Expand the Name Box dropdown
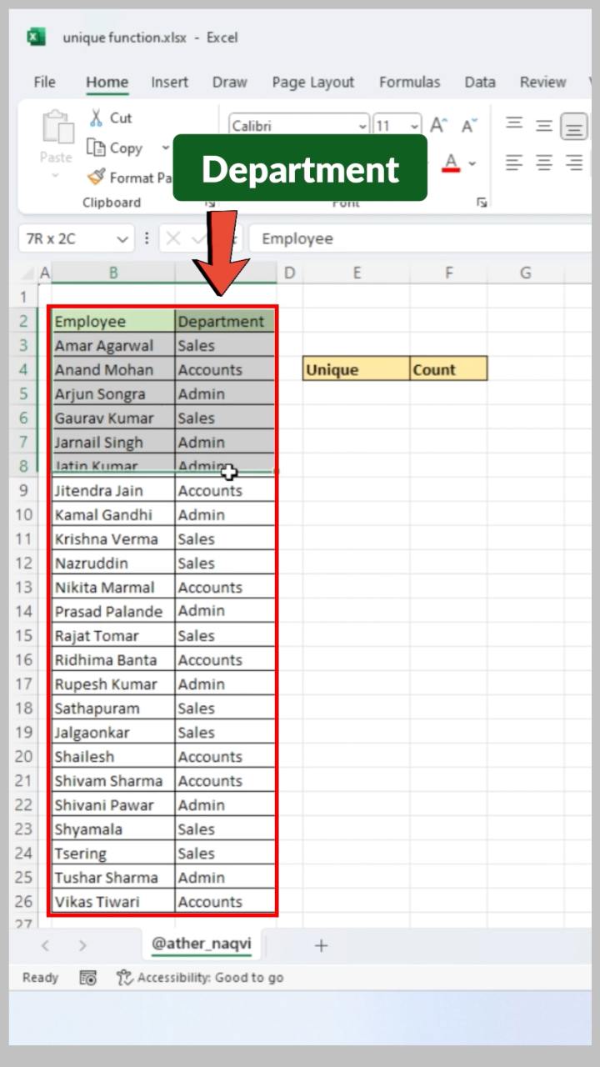Image resolution: width=600 pixels, height=1067 pixels. 122,239
